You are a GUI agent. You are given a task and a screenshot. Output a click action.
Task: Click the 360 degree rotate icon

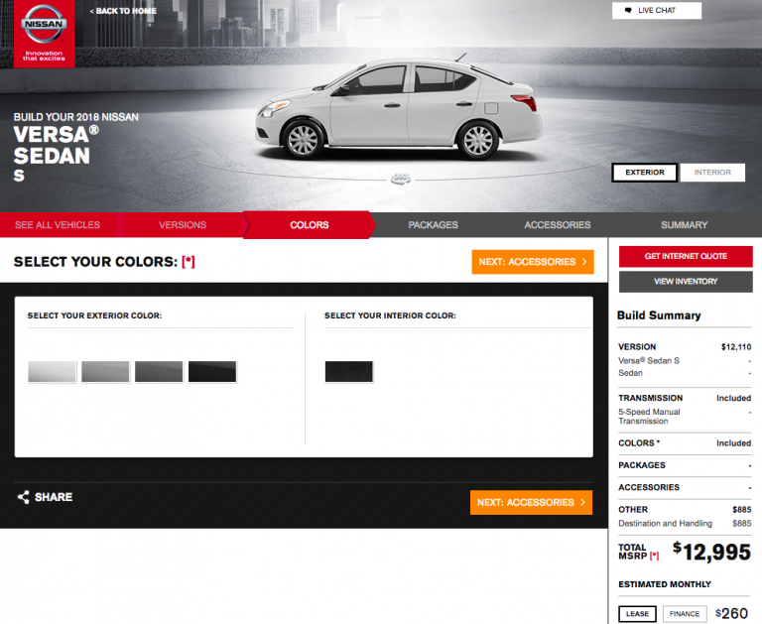point(401,179)
